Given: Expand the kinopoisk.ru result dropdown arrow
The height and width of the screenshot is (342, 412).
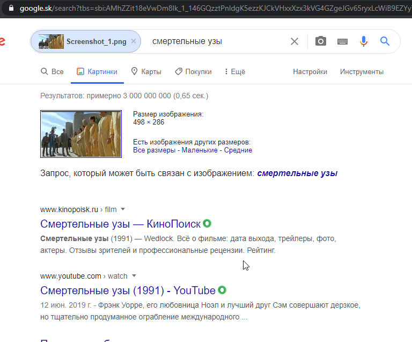Looking at the screenshot, I should coord(122,209).
